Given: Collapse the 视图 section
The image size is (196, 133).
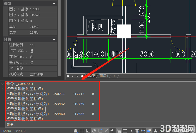Looking at the screenshot, I should [54, 3].
